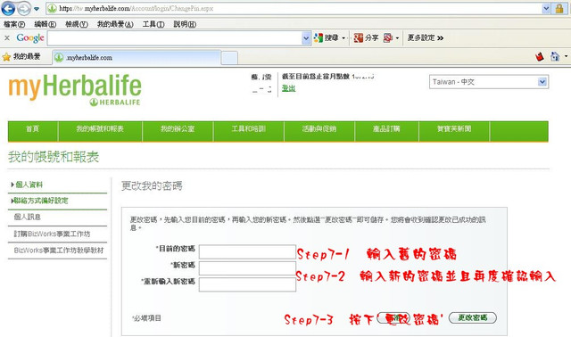Click the 新密碼 input field
The width and height of the screenshot is (571, 337).
click(247, 268)
